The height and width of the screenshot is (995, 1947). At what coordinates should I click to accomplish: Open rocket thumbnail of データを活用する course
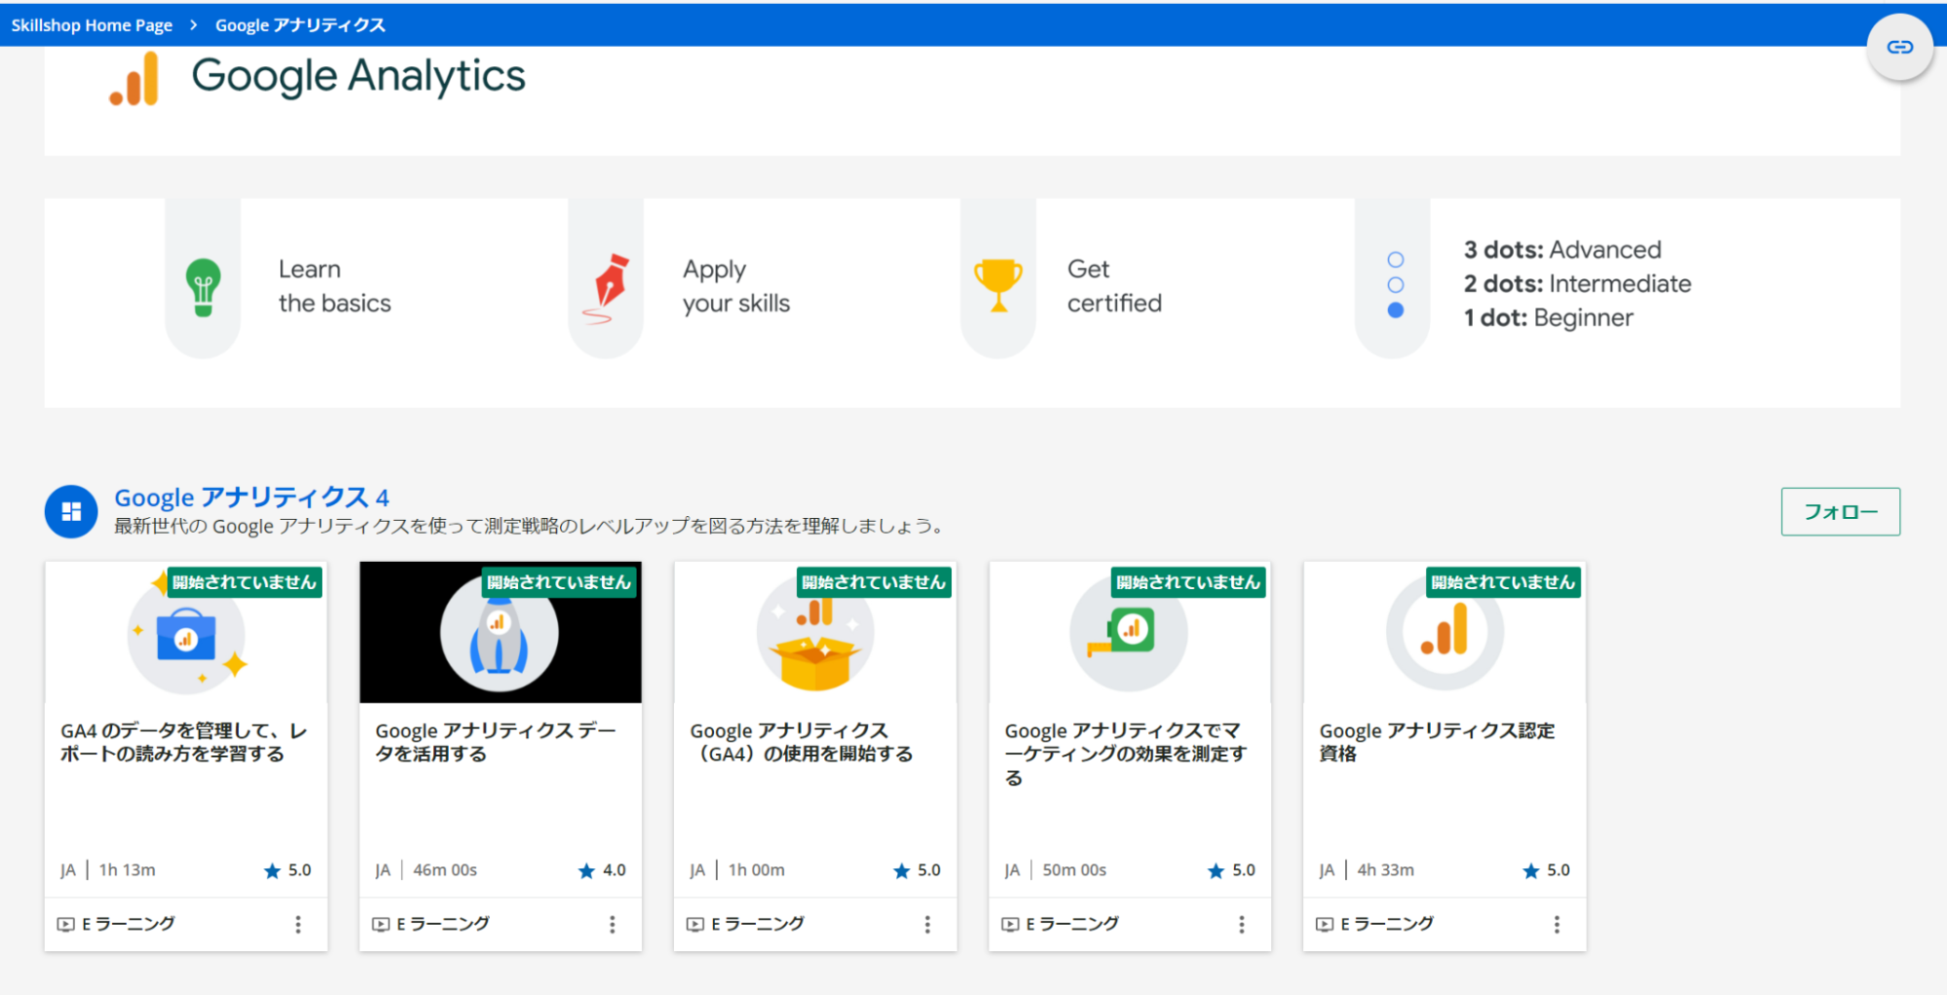click(x=500, y=633)
